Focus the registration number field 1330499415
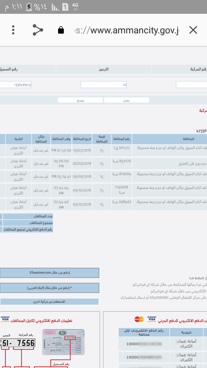 pos(16,85)
